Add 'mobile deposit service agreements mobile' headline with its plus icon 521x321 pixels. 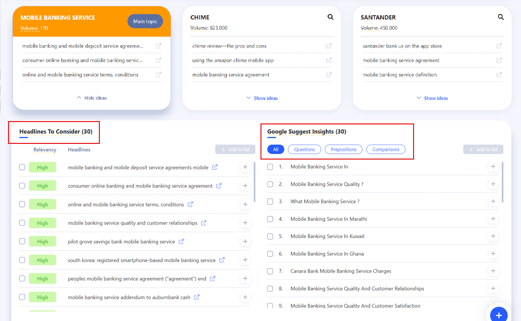tap(245, 167)
